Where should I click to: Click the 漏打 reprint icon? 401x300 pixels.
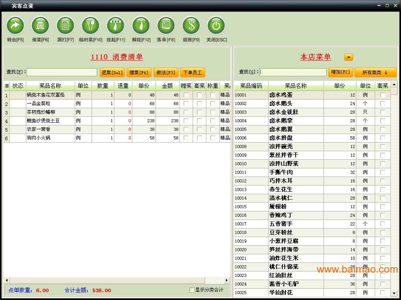65,26
